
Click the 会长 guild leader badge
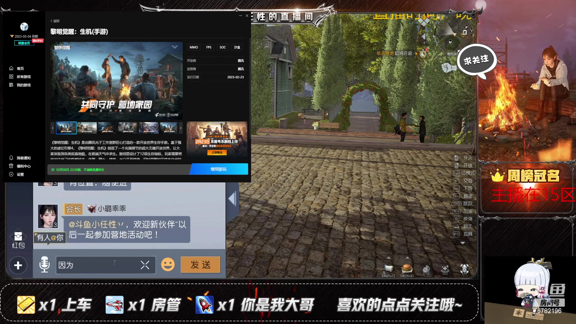73,209
